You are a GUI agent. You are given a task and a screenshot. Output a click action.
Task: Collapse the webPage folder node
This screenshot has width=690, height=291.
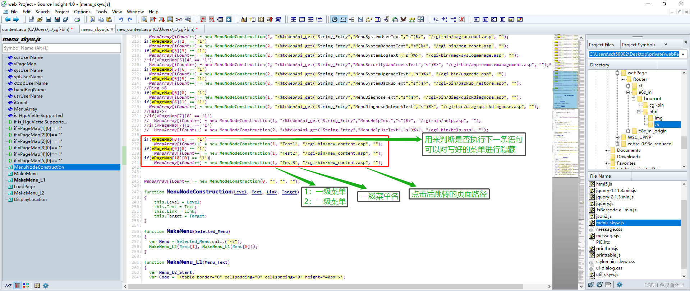[617, 73]
